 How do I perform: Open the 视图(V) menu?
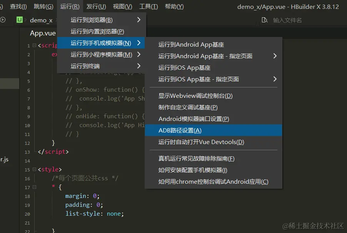click(122, 7)
